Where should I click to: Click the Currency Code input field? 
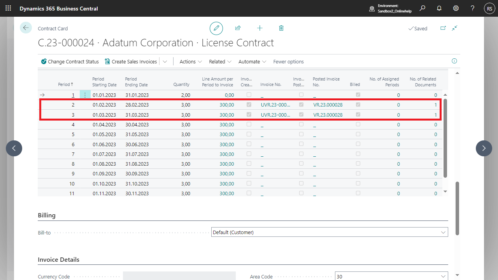click(x=179, y=276)
